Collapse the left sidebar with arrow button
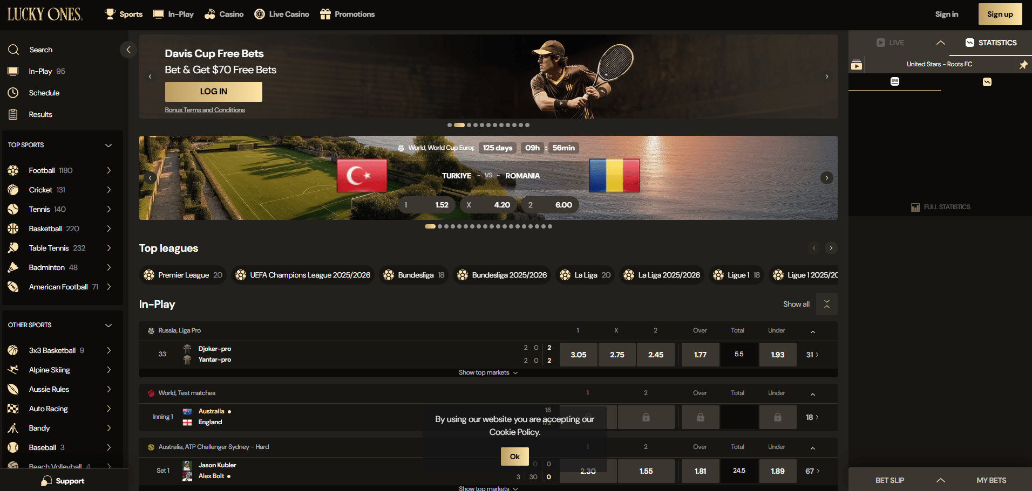The height and width of the screenshot is (491, 1032). click(x=128, y=50)
